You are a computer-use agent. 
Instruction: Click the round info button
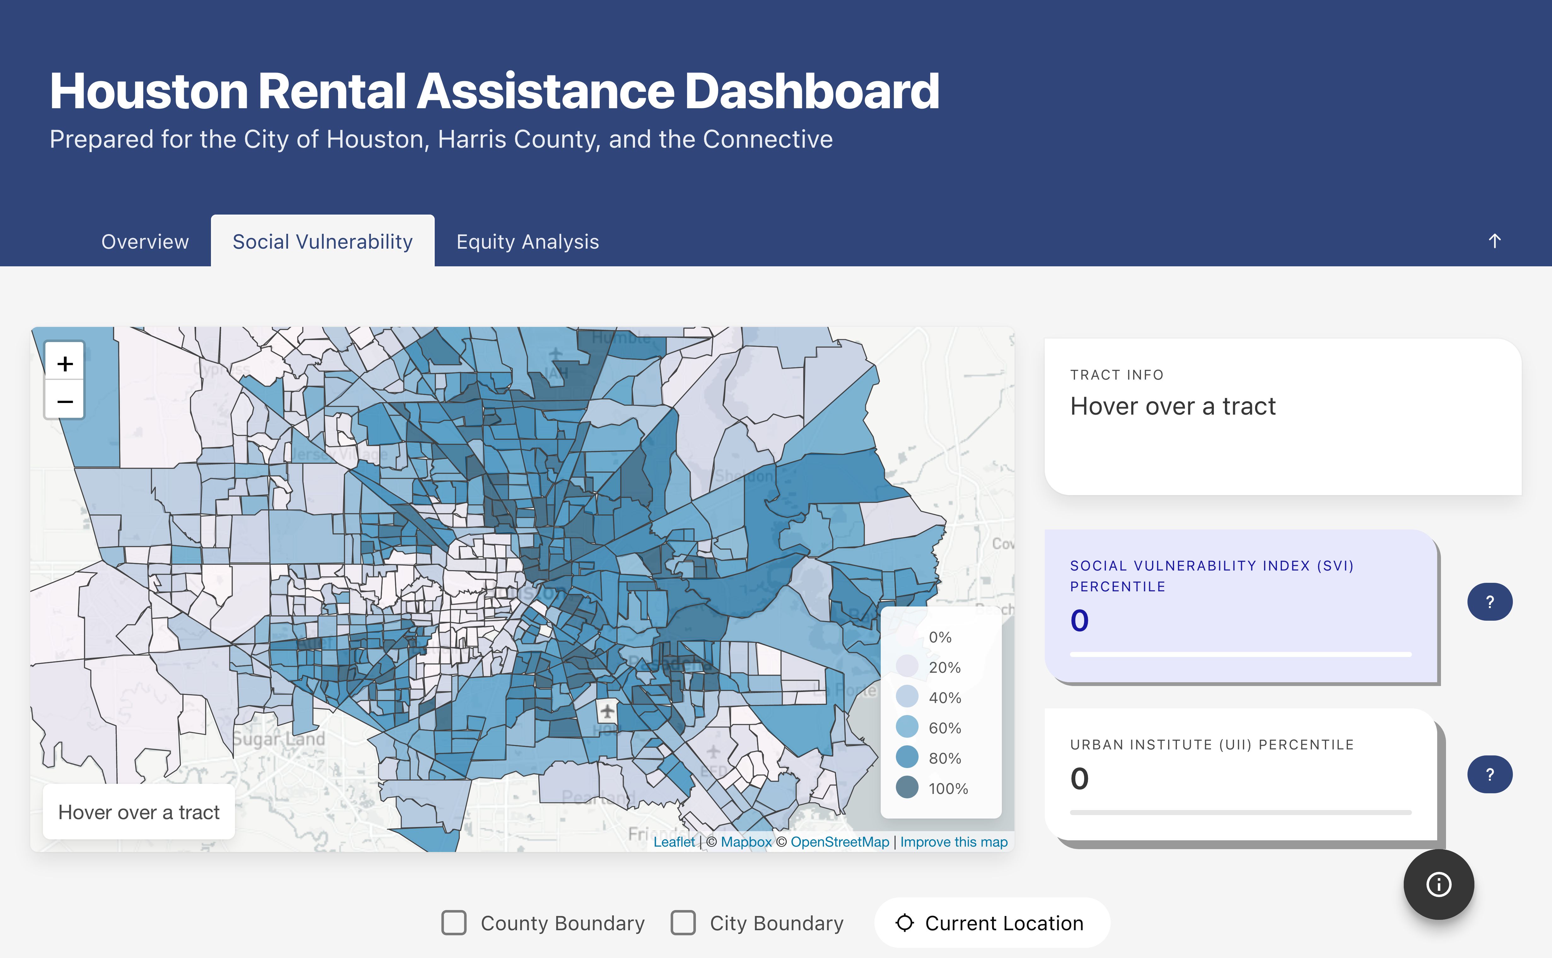(x=1438, y=884)
